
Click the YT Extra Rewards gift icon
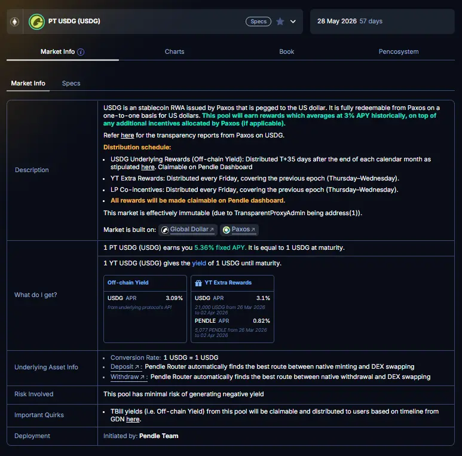coord(198,283)
